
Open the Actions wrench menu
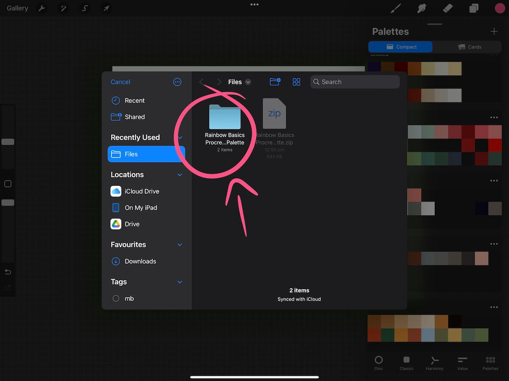(41, 8)
